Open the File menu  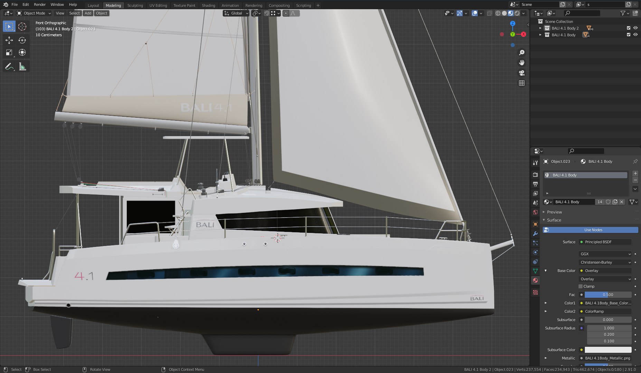click(15, 4)
